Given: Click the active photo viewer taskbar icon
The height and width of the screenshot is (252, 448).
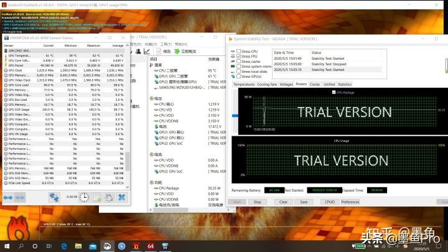Looking at the screenshot, I should tap(107, 246).
